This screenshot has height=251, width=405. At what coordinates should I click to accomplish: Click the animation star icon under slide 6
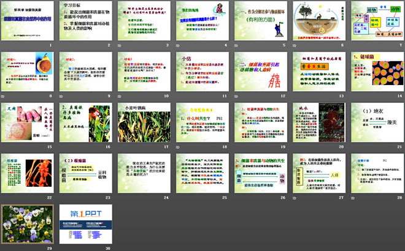coord(295,45)
